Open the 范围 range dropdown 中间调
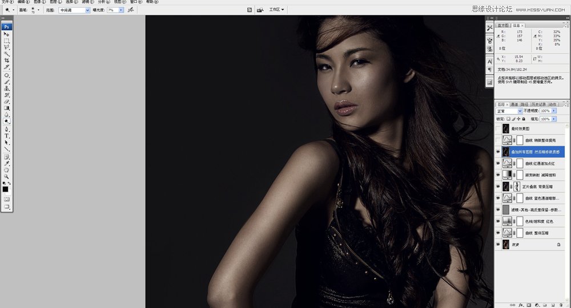This screenshot has height=308, width=571. [74, 10]
